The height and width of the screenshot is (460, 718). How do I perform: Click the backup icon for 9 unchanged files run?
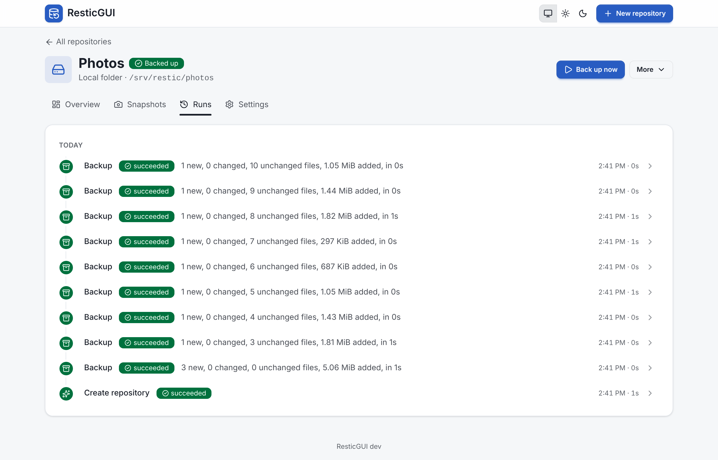pos(66,192)
